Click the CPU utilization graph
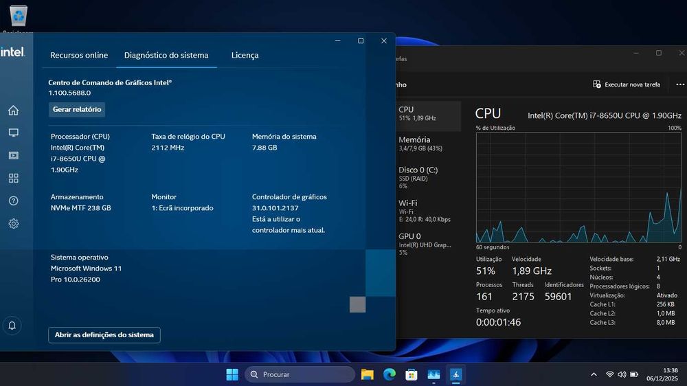 pyautogui.click(x=578, y=188)
